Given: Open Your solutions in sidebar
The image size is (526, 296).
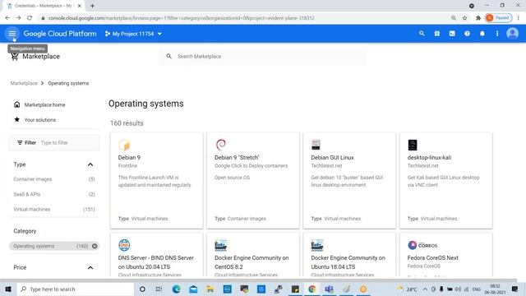Looking at the screenshot, I should [x=40, y=120].
